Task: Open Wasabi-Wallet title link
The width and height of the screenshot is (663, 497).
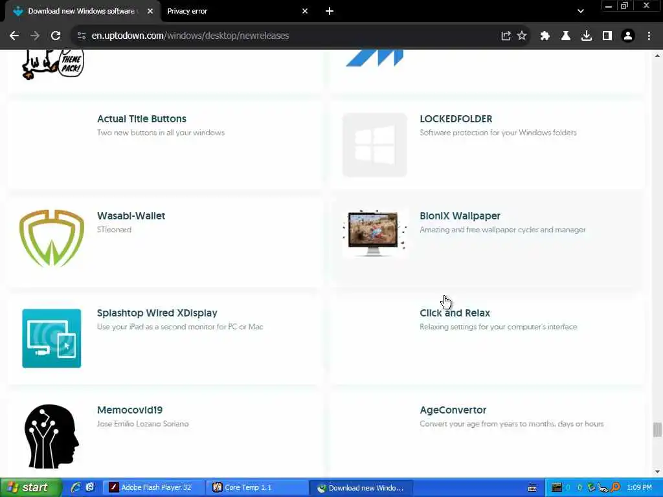Action: pyautogui.click(x=131, y=216)
